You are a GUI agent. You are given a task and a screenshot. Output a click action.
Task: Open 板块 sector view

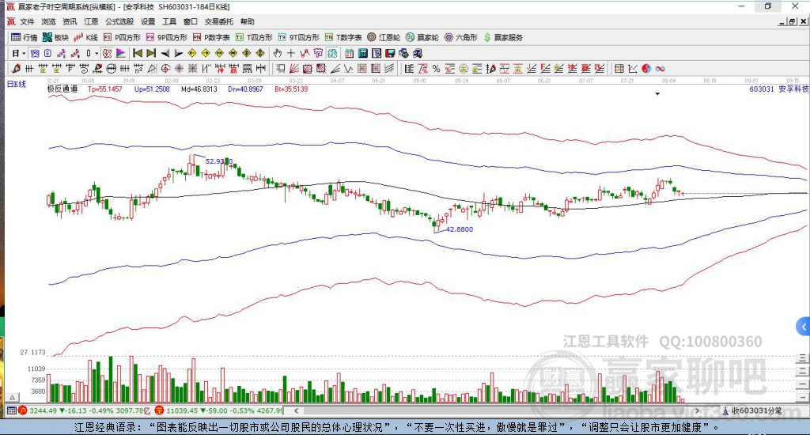pos(56,37)
